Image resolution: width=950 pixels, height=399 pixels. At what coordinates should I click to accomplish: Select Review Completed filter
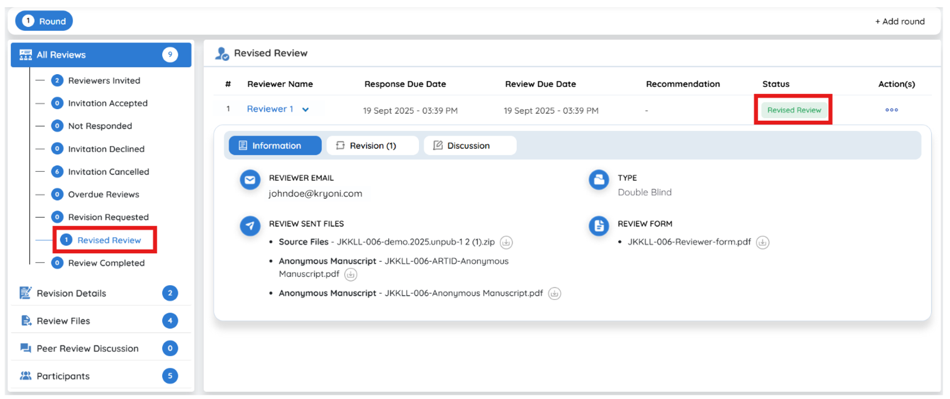[x=106, y=263]
